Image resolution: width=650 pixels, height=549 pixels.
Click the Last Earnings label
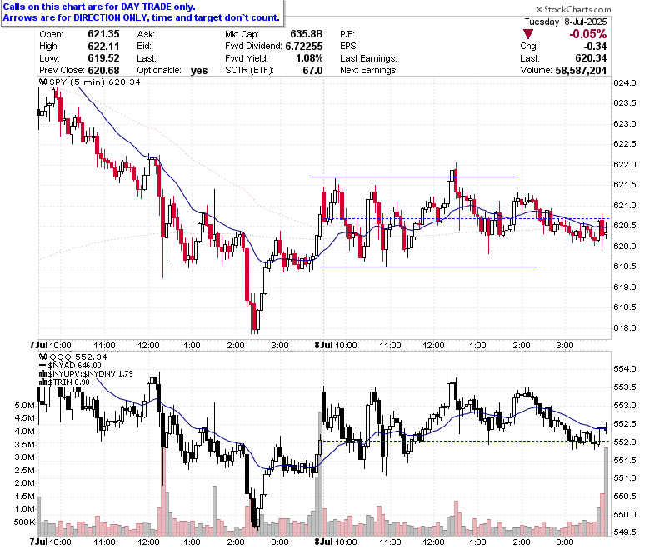[x=368, y=58]
